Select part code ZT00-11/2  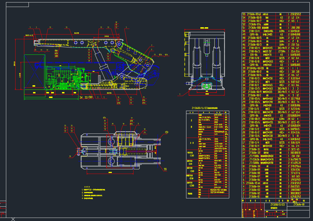(x=254, y=129)
